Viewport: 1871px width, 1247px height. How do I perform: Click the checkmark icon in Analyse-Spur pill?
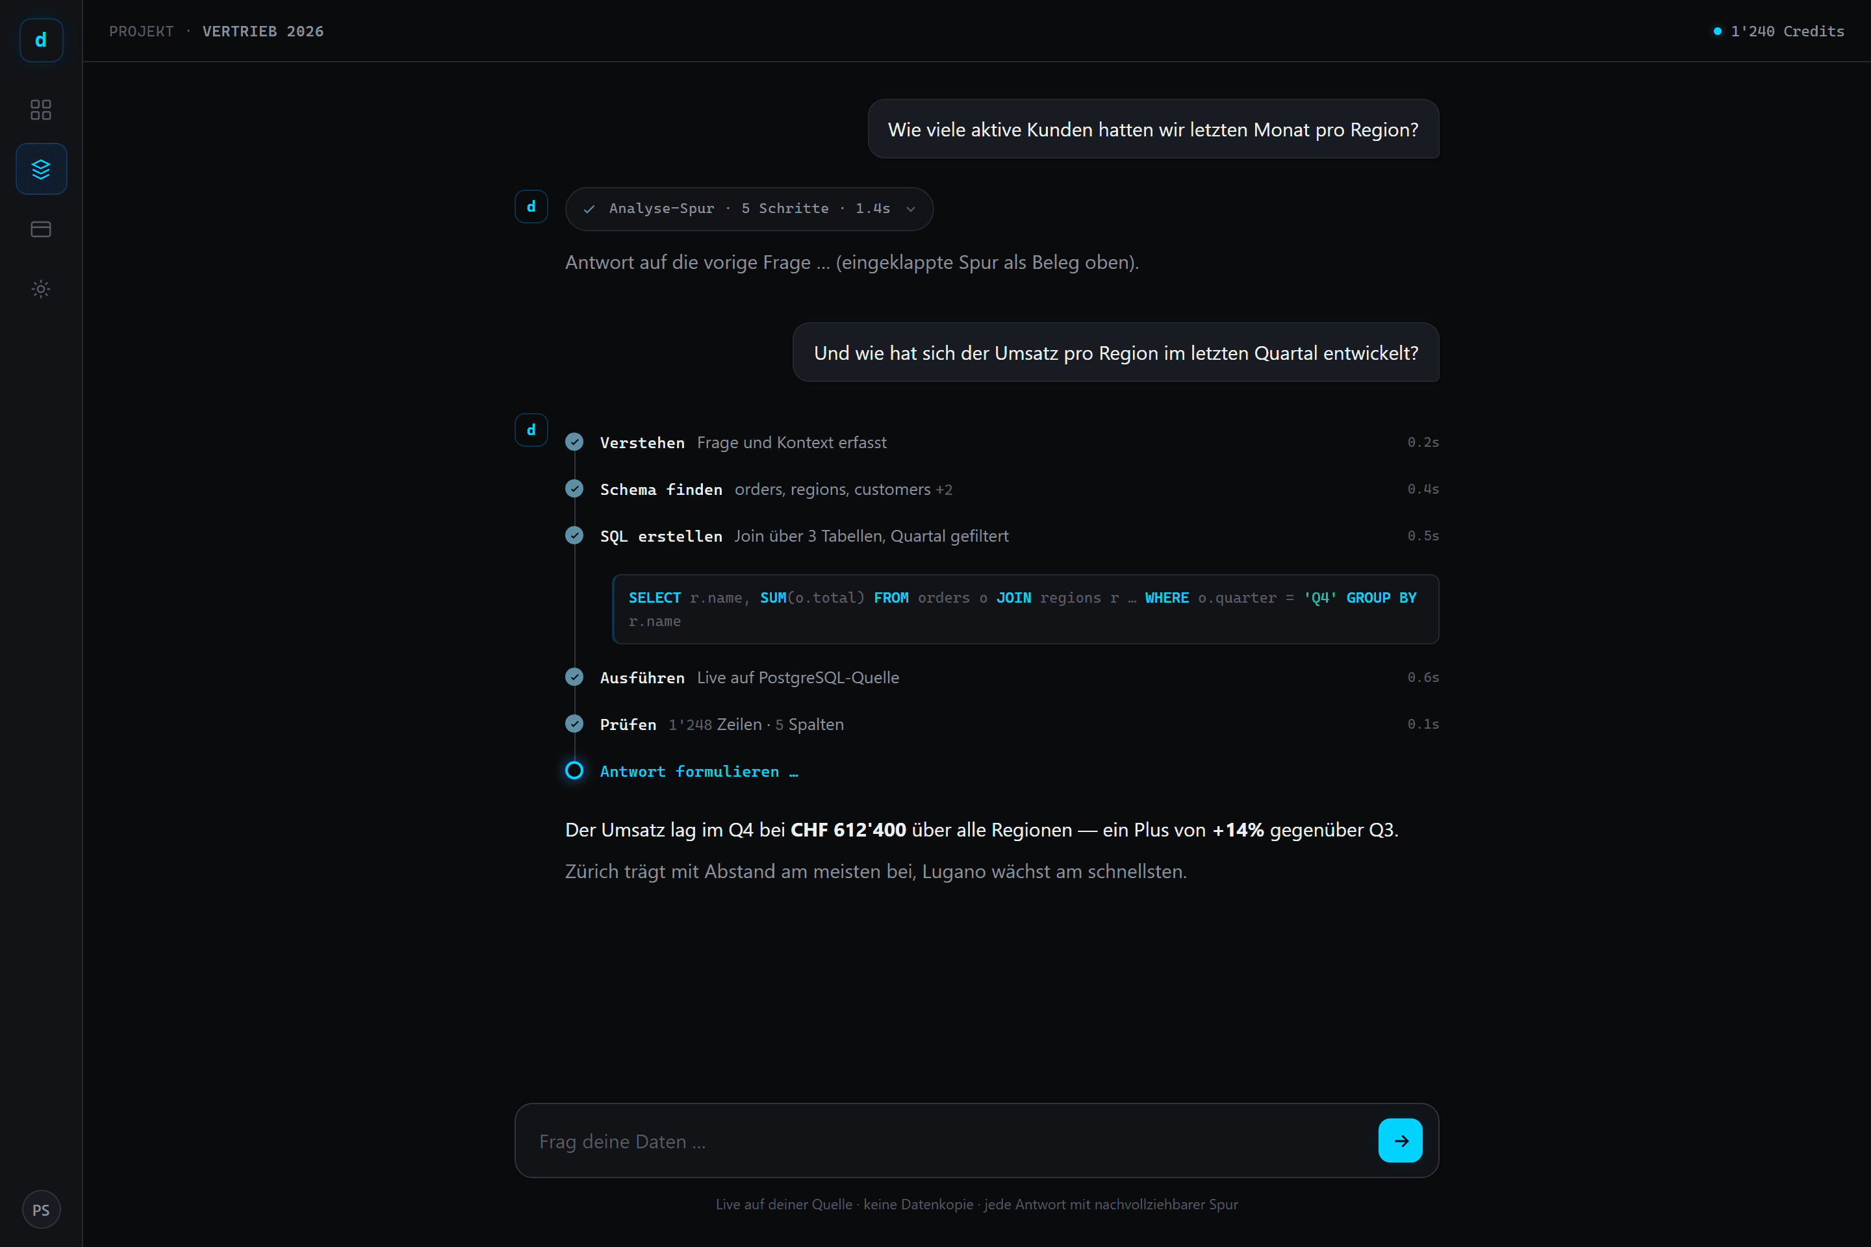[589, 209]
